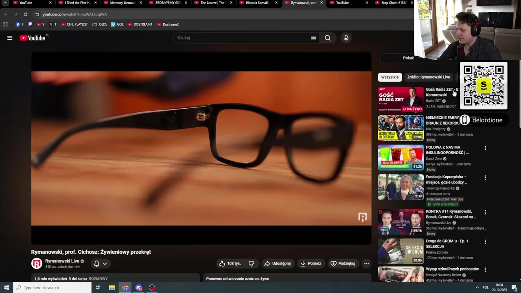Open the YouTube bookmark labeled Y

pos(40,24)
